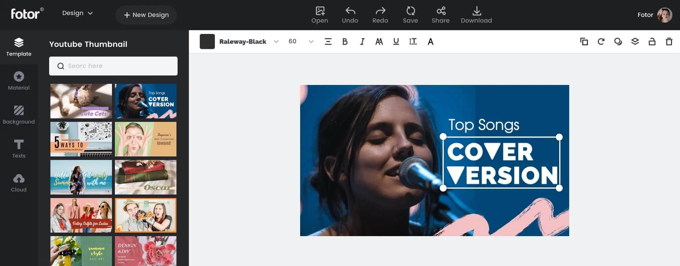Screen dimensions: 680x266
Task: Click the Redo arrow
Action: point(380,11)
